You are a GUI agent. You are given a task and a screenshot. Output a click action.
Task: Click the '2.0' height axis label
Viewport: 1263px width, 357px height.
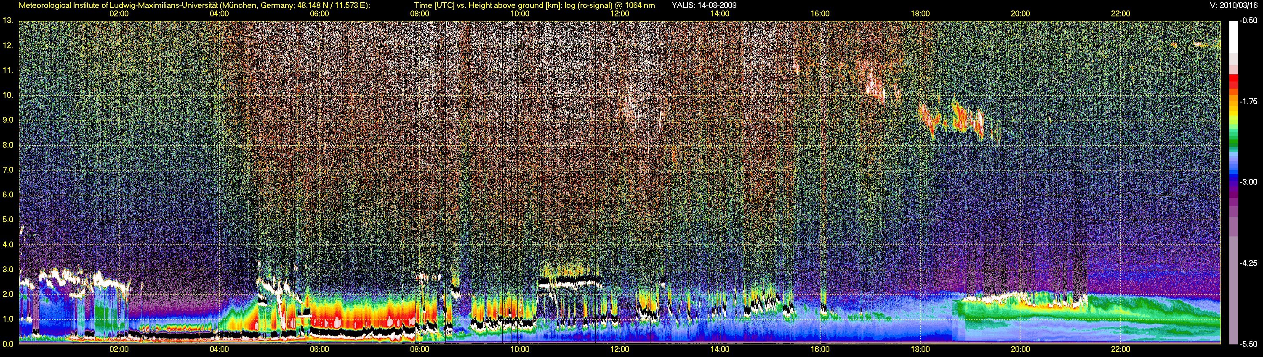(8, 294)
